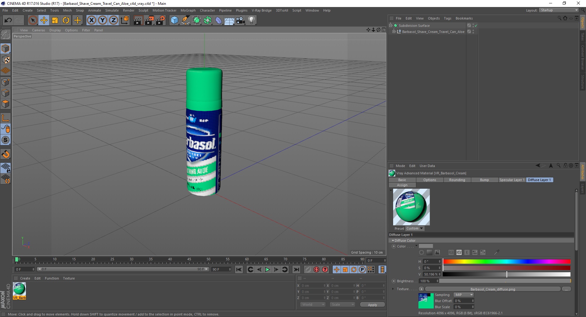Toggle Position keyframe recording
The height and width of the screenshot is (317, 586).
[336, 269]
